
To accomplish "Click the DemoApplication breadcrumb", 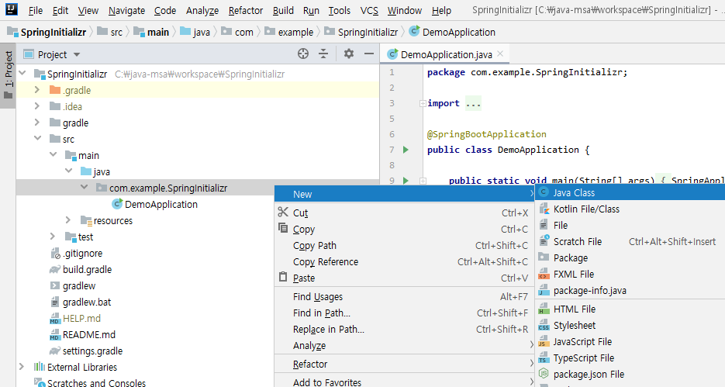I will click(453, 32).
